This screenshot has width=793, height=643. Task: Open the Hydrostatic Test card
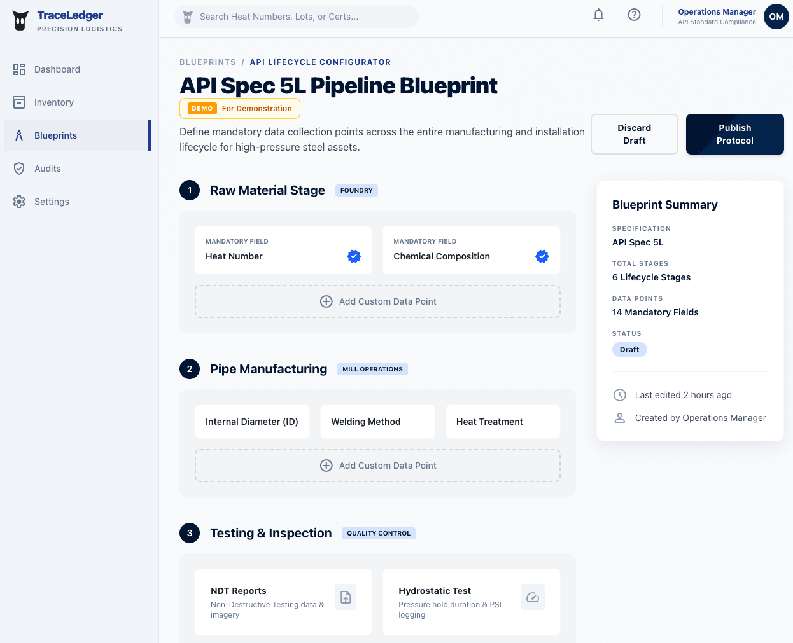click(x=472, y=602)
